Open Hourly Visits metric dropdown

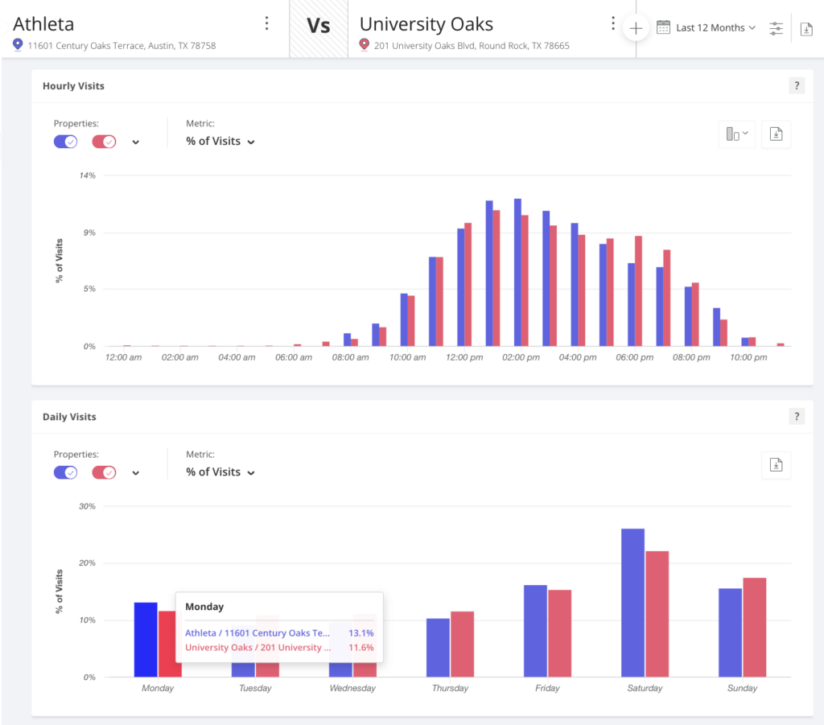tap(220, 142)
